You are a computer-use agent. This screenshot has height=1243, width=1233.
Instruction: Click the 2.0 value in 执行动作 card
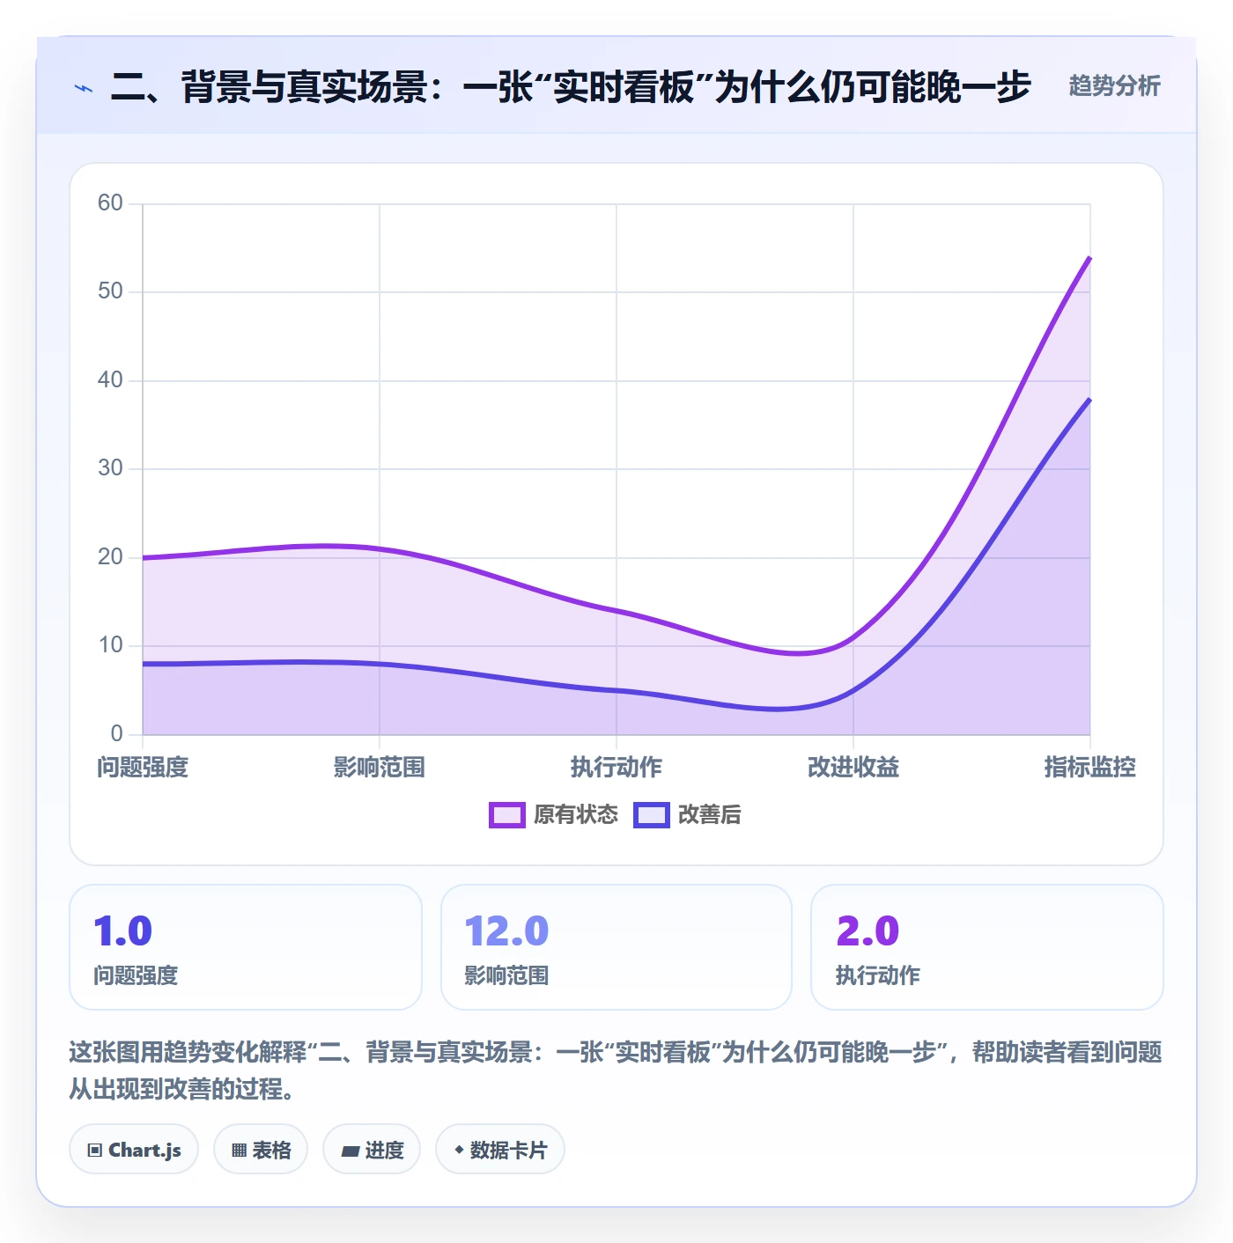(x=868, y=931)
